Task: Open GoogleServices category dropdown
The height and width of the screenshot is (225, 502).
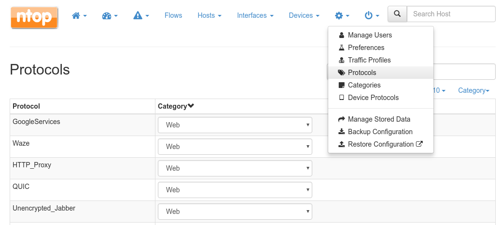Action: pyautogui.click(x=235, y=125)
